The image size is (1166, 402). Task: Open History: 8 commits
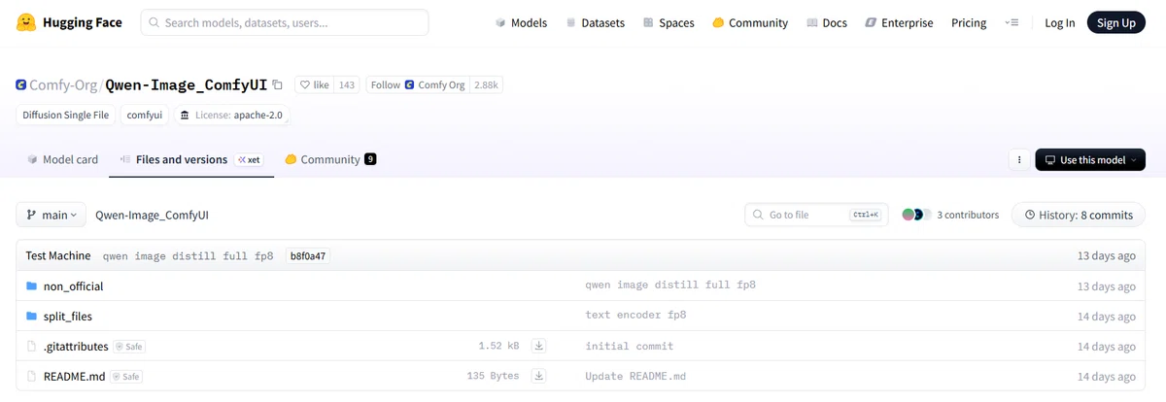(1077, 215)
